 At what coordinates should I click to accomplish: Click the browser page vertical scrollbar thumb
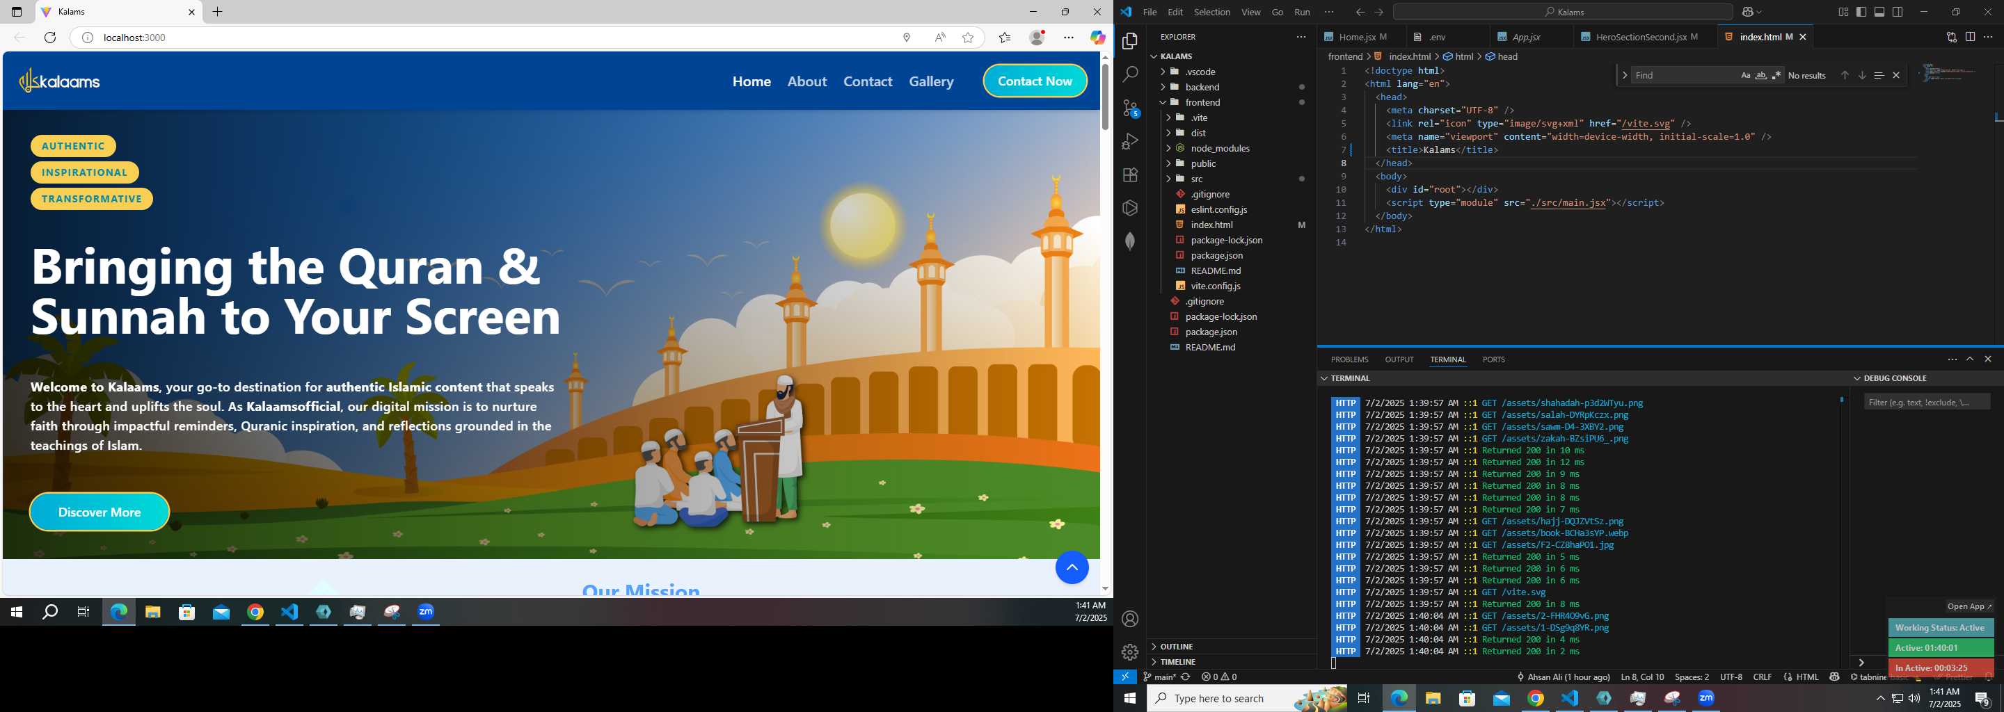[x=1105, y=97]
